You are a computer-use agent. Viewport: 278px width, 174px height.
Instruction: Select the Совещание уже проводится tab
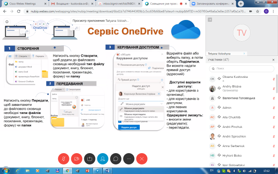pyautogui.click(x=164, y=3)
